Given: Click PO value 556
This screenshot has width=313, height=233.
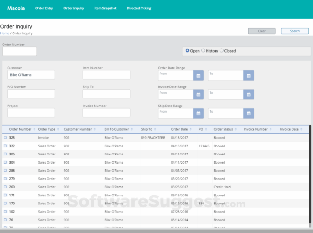Looking at the screenshot, I should click(x=201, y=204).
